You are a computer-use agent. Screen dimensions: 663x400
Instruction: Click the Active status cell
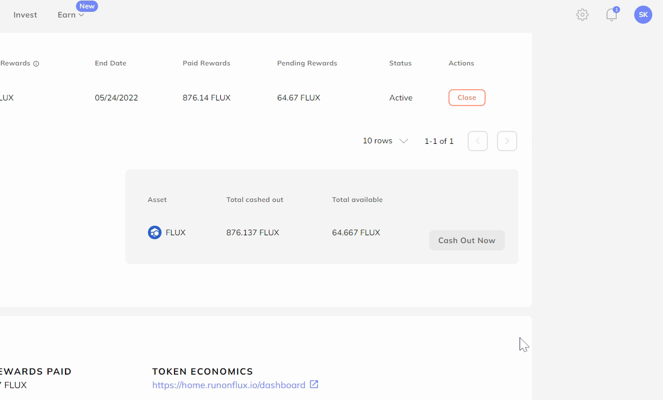point(401,98)
